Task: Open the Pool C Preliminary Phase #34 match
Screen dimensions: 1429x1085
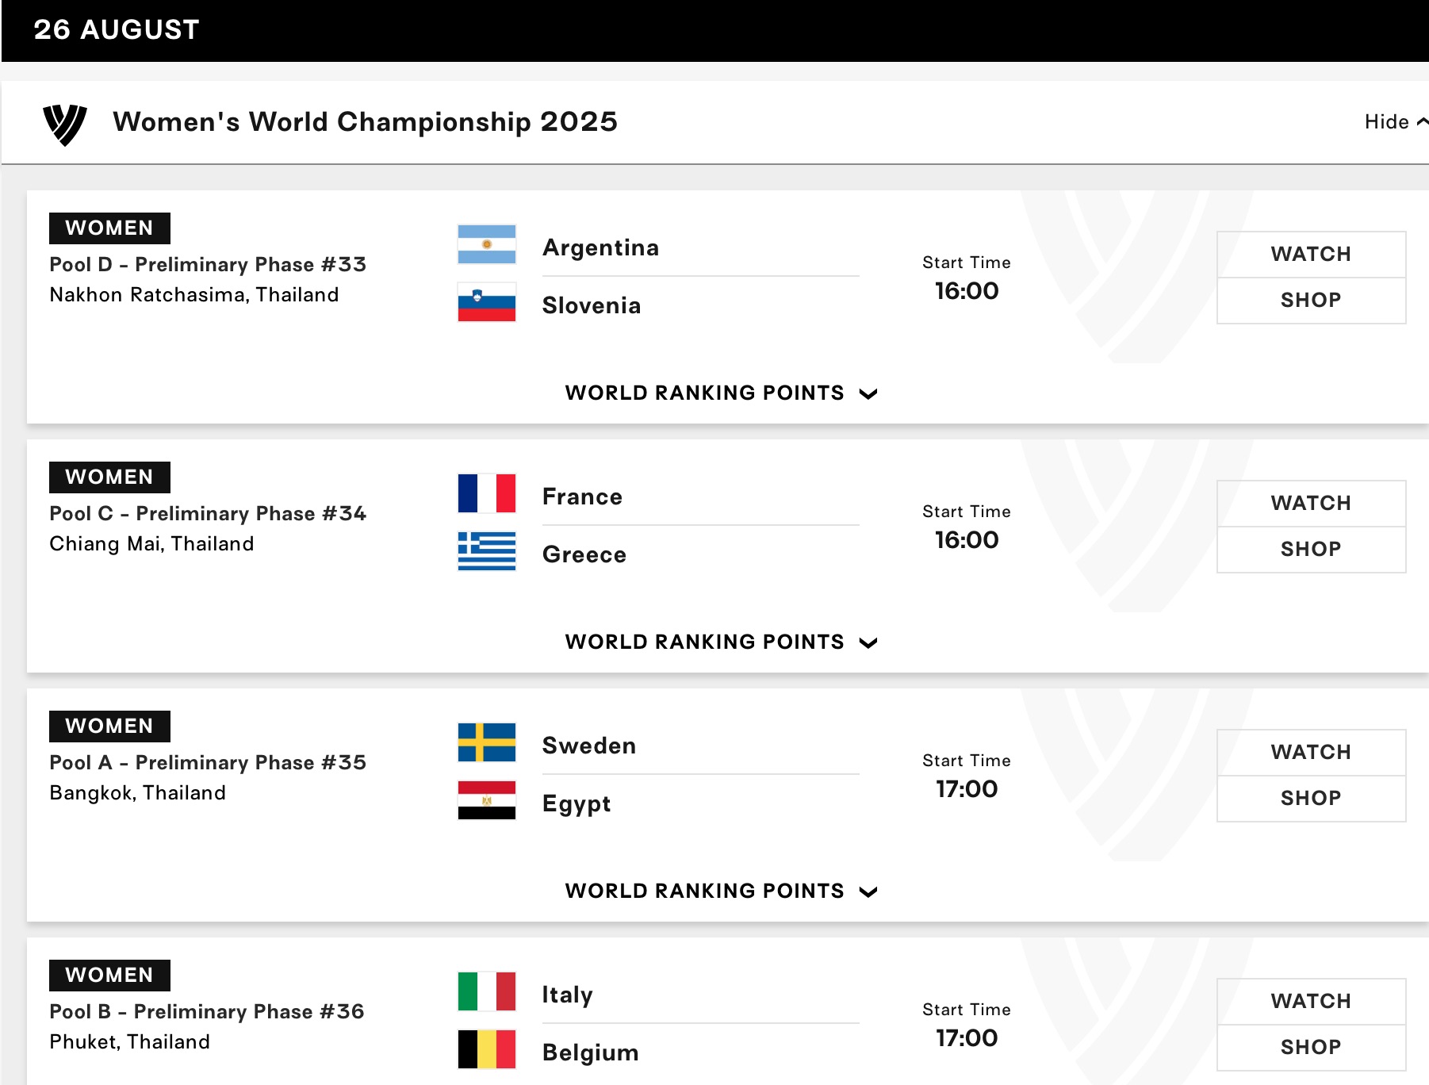Action: click(208, 514)
